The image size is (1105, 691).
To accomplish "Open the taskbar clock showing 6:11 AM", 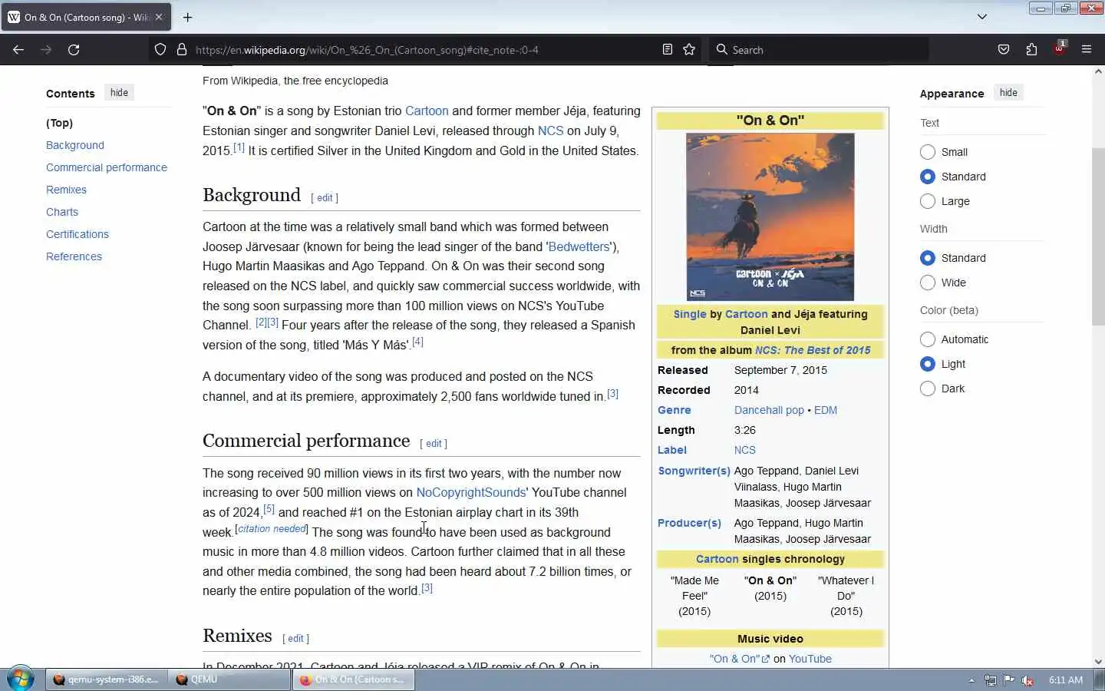I will click(x=1066, y=680).
